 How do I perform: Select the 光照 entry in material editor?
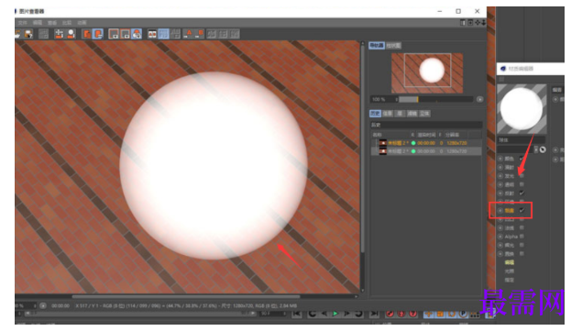point(510,271)
